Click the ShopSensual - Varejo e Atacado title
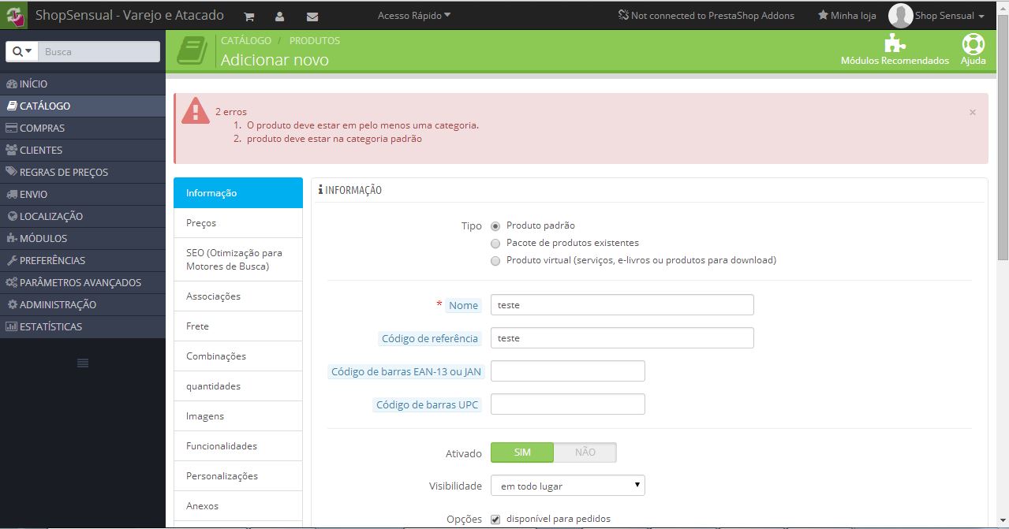The image size is (1009, 529). pos(129,15)
